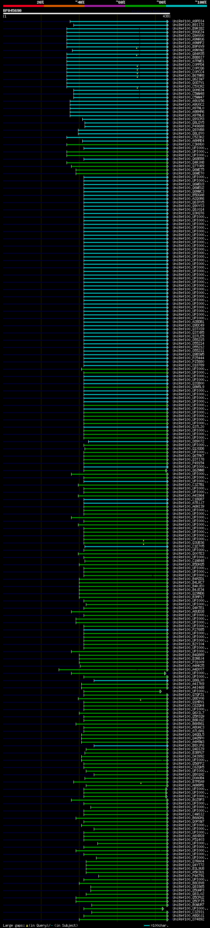Open hit UniRef100_P51403
Screen dimensions: 210x928
pyautogui.click(x=188, y=839)
